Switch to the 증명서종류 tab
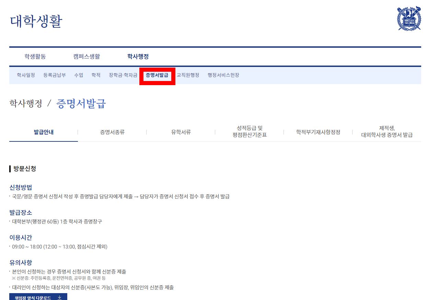This screenshot has height=300, width=427. pos(112,132)
